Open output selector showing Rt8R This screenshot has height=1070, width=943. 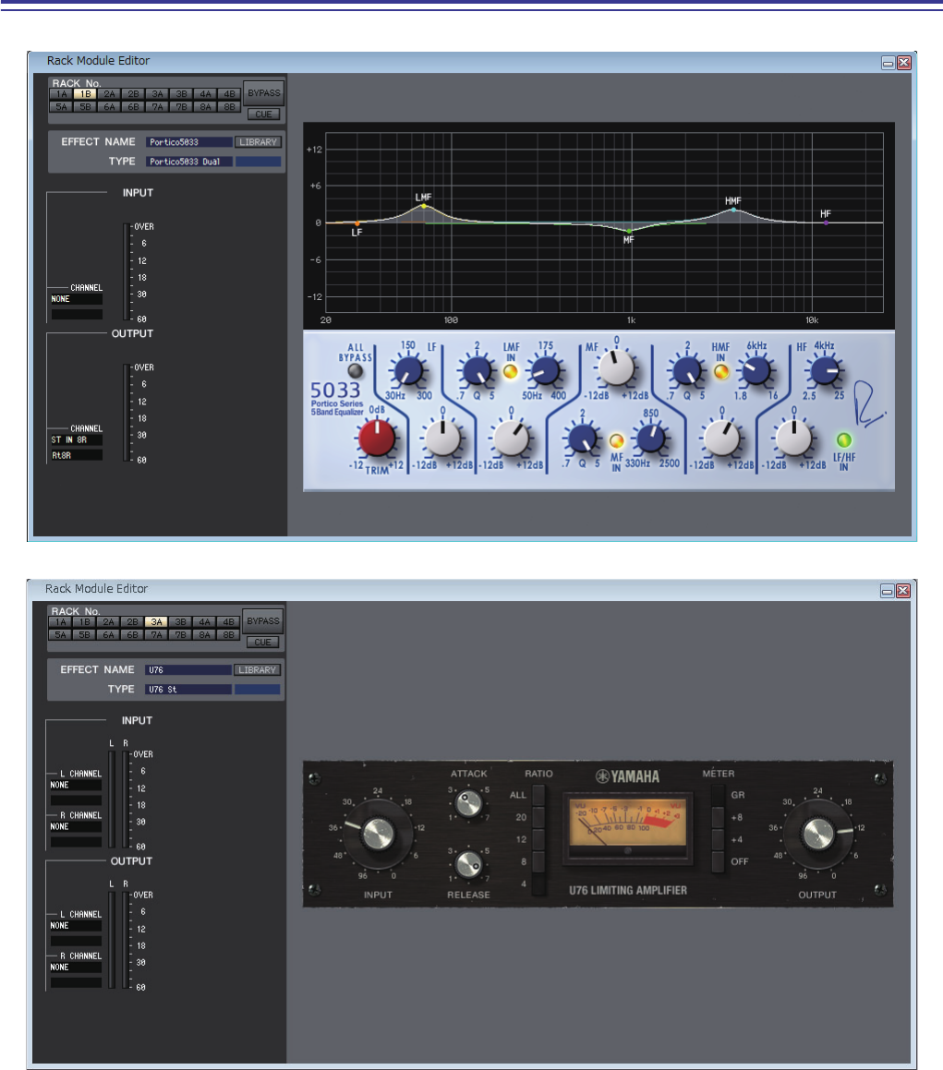tap(77, 455)
